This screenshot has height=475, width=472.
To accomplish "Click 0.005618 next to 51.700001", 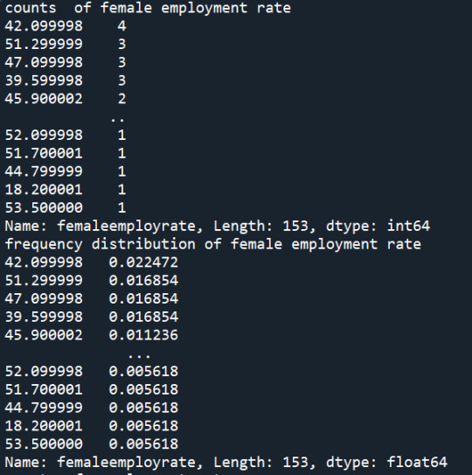I will click(x=143, y=389).
